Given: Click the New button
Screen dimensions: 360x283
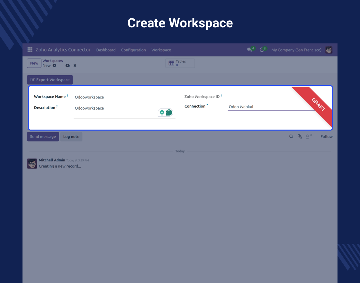Looking at the screenshot, I should click(x=34, y=63).
